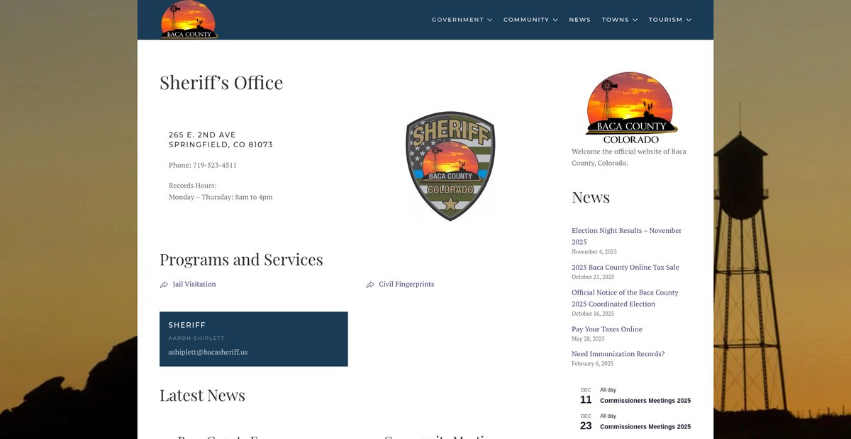Open Dec 11 Commissioners Meetings 2025 event

point(645,401)
